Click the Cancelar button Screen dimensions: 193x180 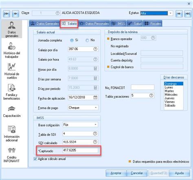[137, 173]
